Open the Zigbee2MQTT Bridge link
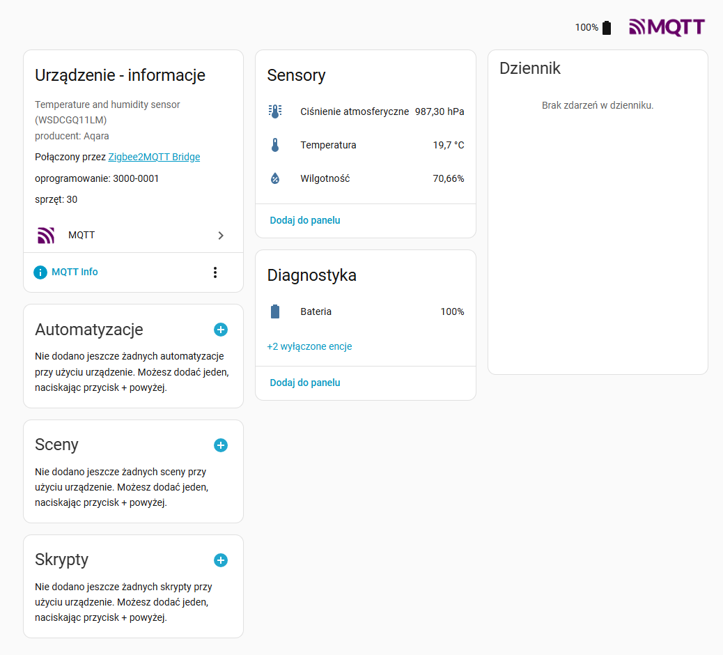This screenshot has width=723, height=655. coord(154,157)
